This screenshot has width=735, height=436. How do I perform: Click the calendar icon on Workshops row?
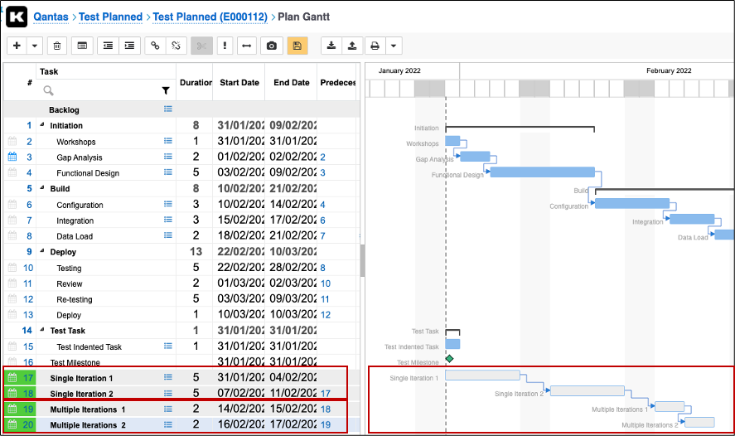tap(12, 141)
